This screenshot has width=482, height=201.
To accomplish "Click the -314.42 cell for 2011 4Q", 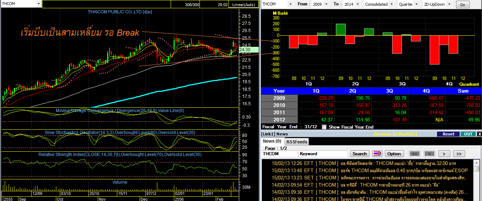I will [426, 112].
